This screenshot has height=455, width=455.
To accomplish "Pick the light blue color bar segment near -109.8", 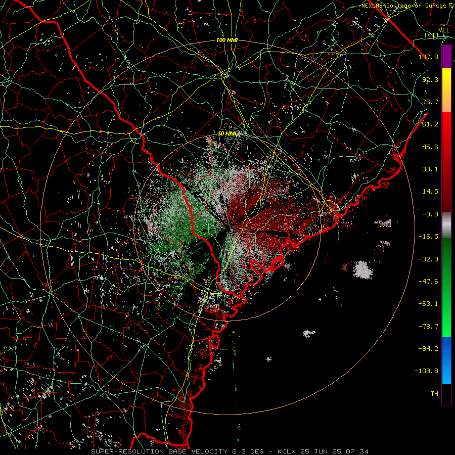I will (446, 373).
